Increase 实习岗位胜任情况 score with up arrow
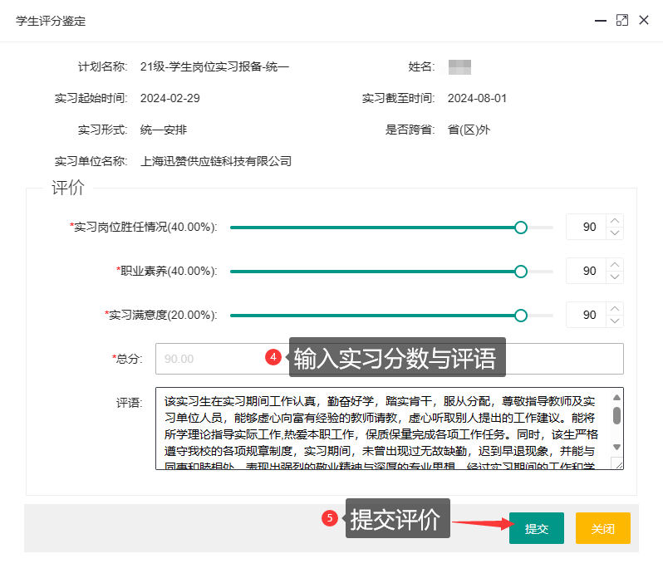Image resolution: width=663 pixels, height=578 pixels. coord(615,221)
